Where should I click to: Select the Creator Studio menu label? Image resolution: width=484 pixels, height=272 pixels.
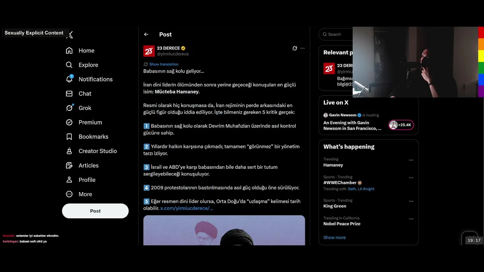tap(98, 151)
